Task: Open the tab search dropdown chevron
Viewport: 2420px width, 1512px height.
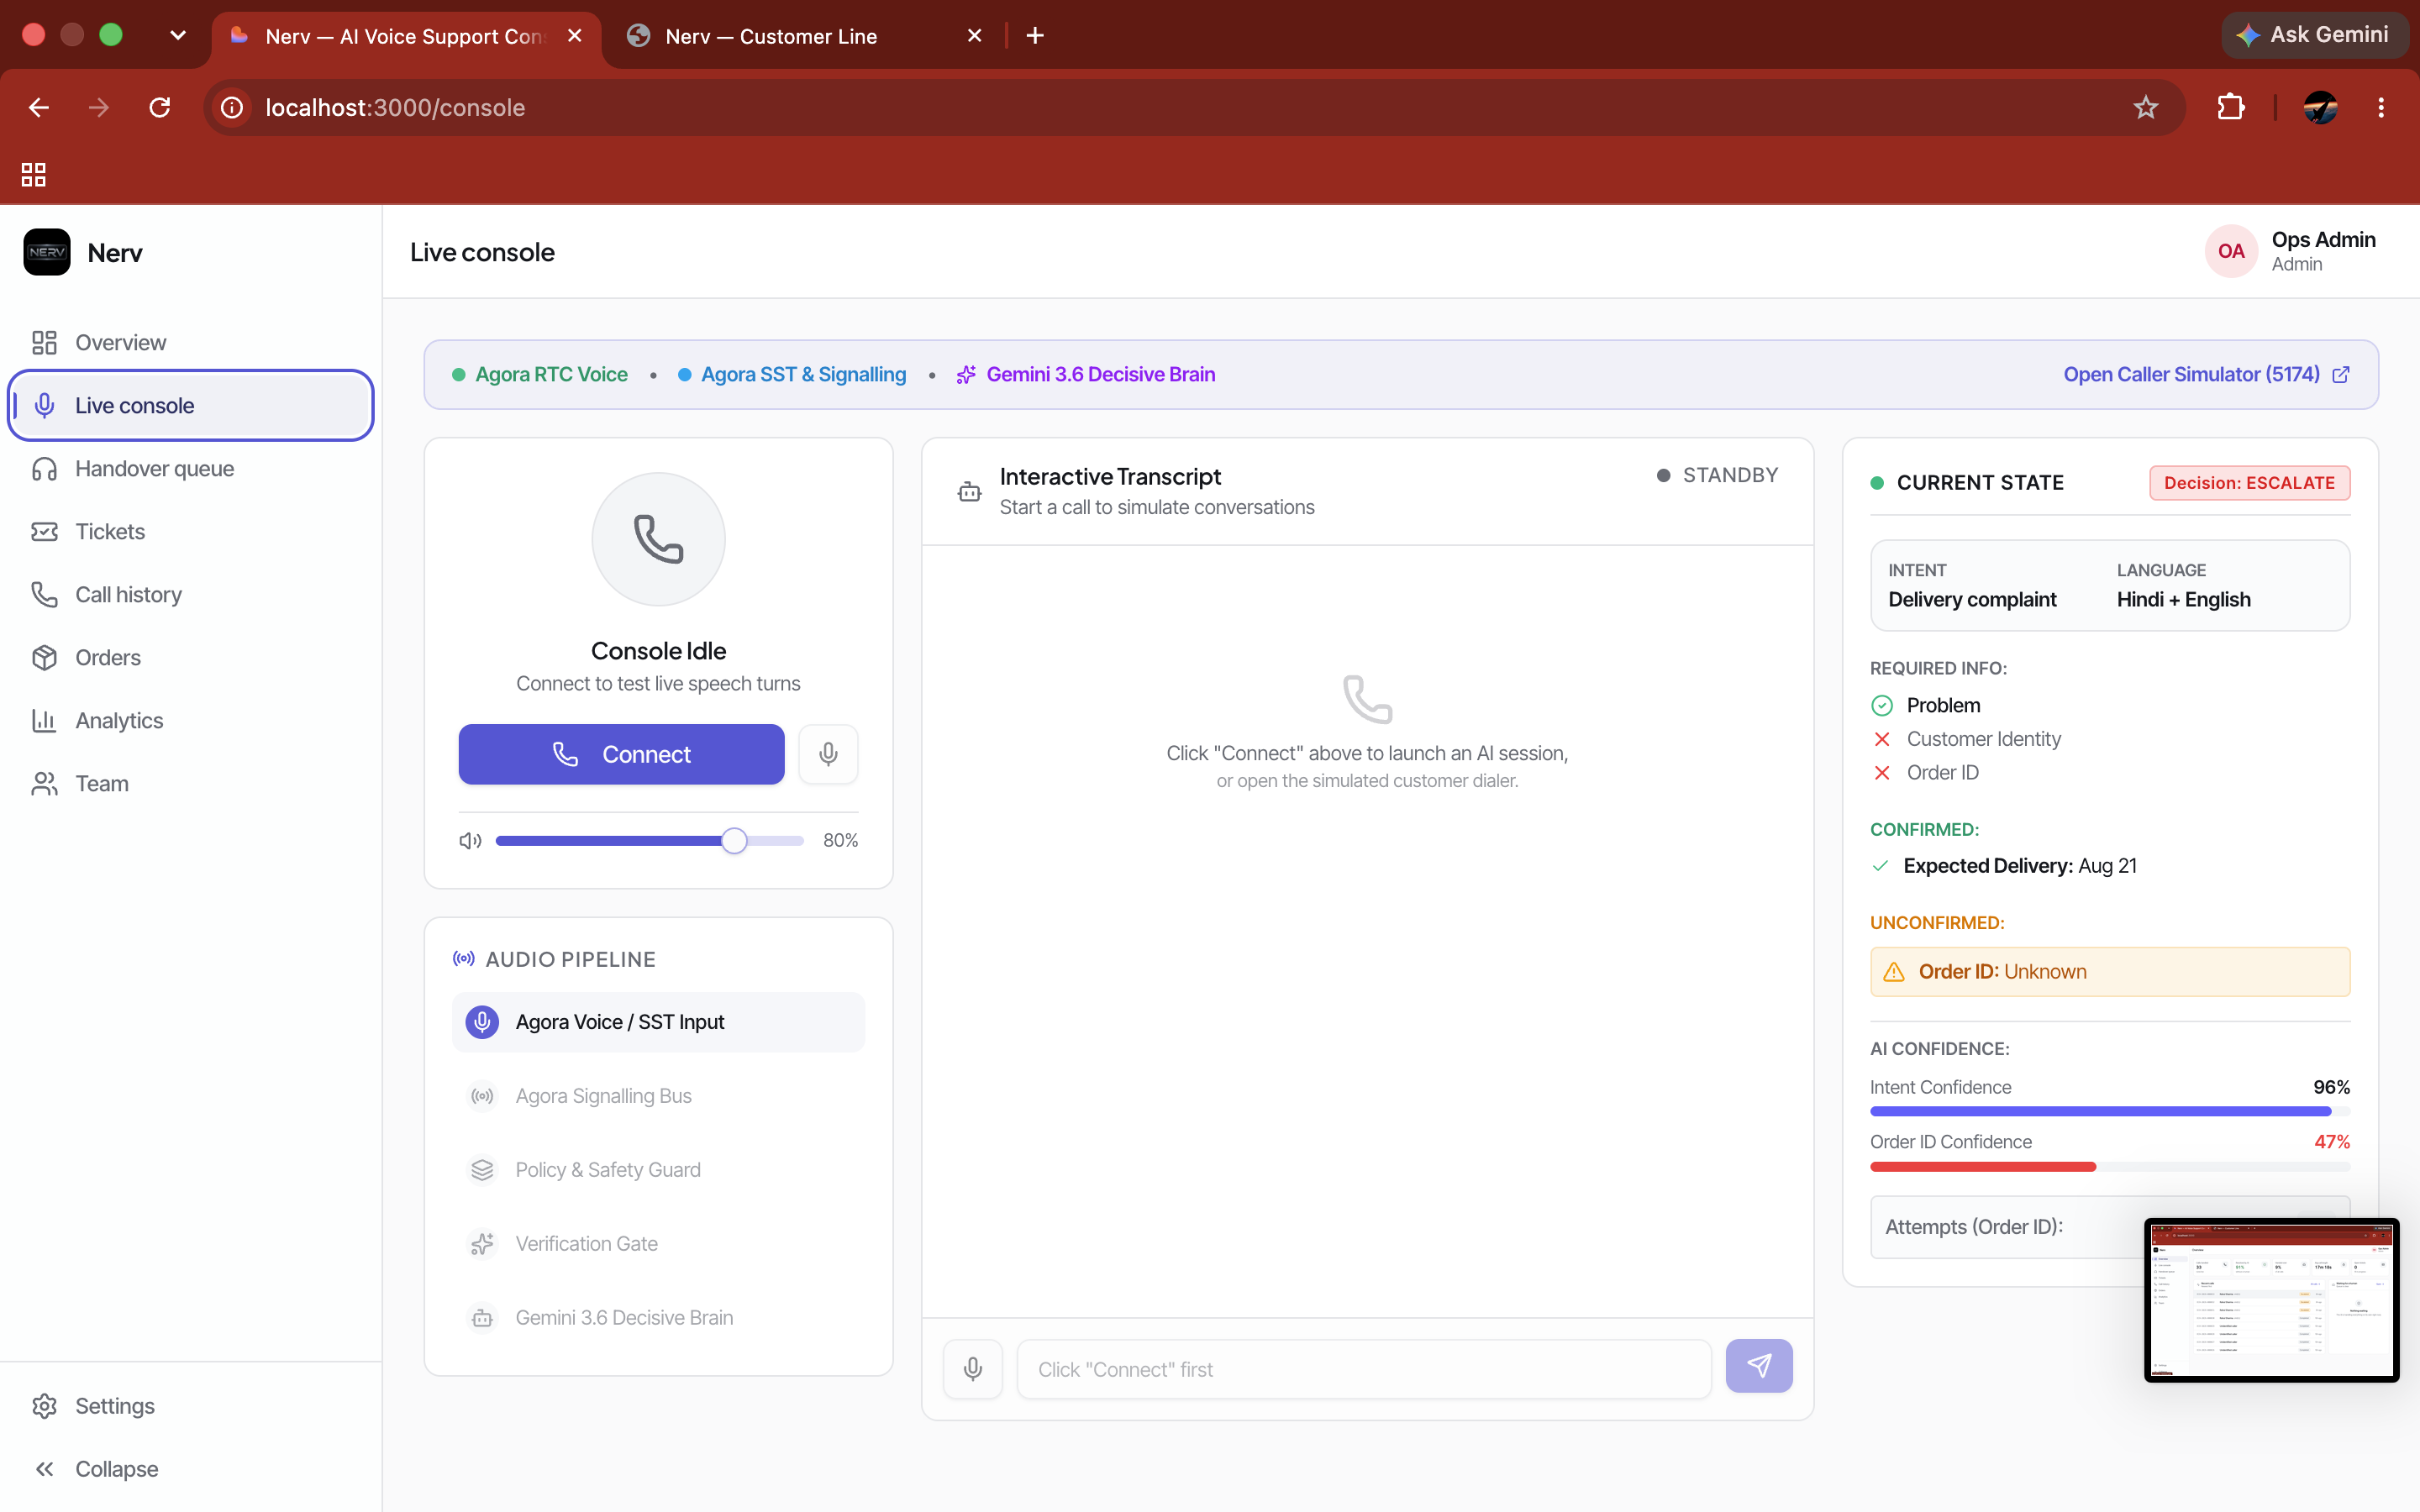Action: [x=178, y=35]
